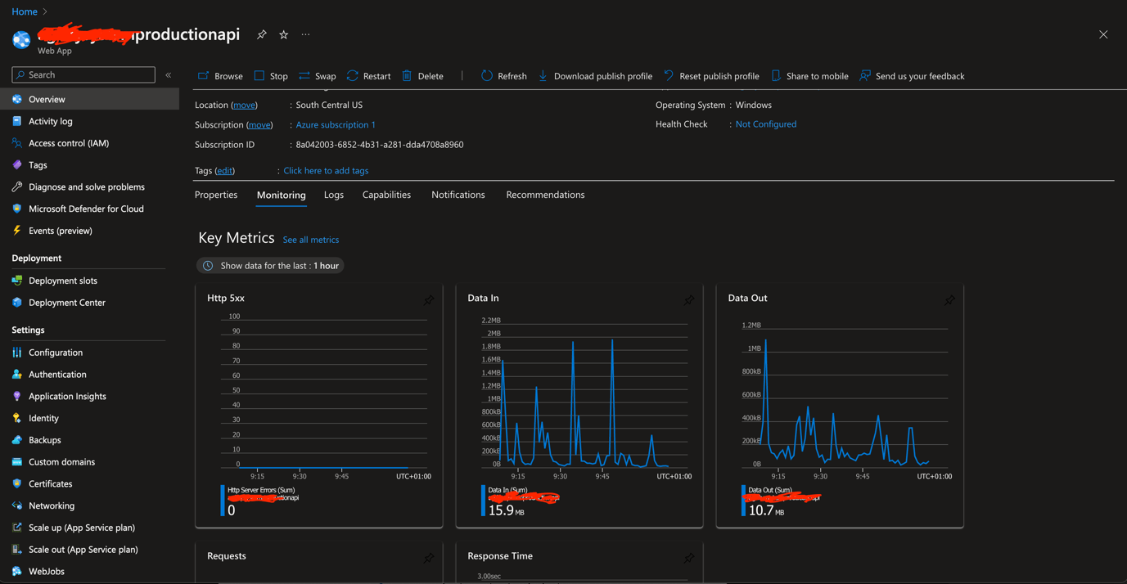Viewport: 1127px width, 584px height.
Task: Pin the Data Out chart
Action: (949, 300)
